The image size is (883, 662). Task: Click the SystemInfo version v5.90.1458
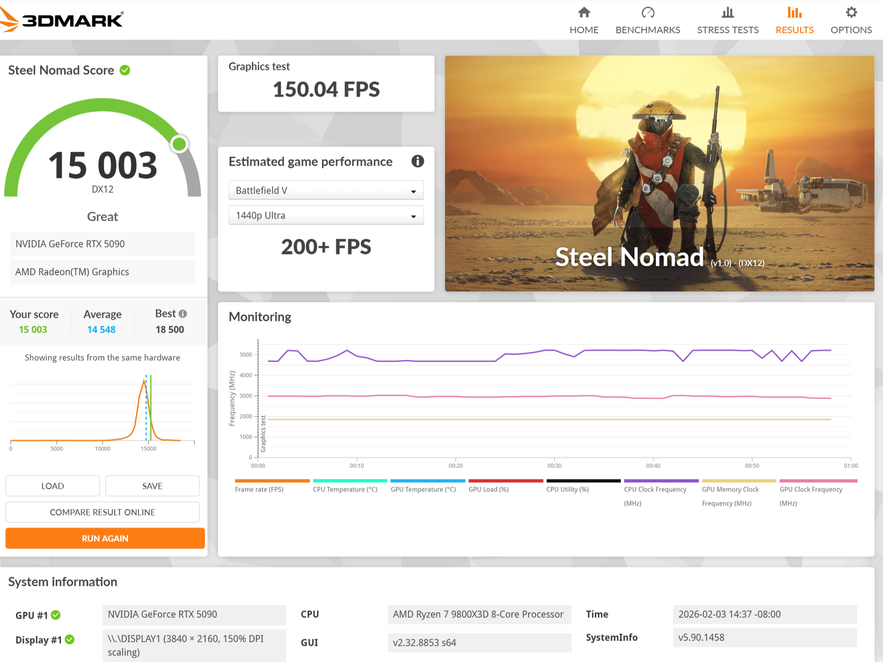764,637
